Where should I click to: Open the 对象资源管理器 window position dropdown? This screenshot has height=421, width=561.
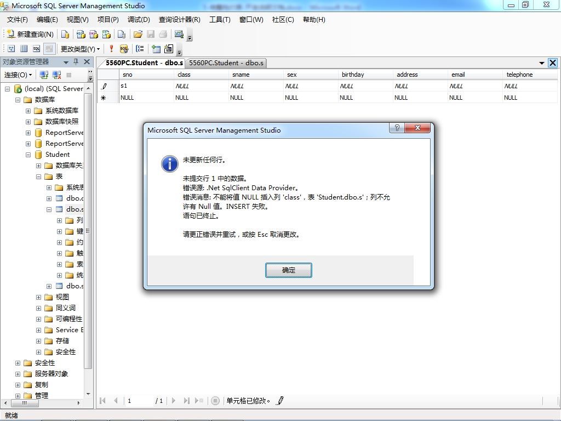[x=66, y=62]
